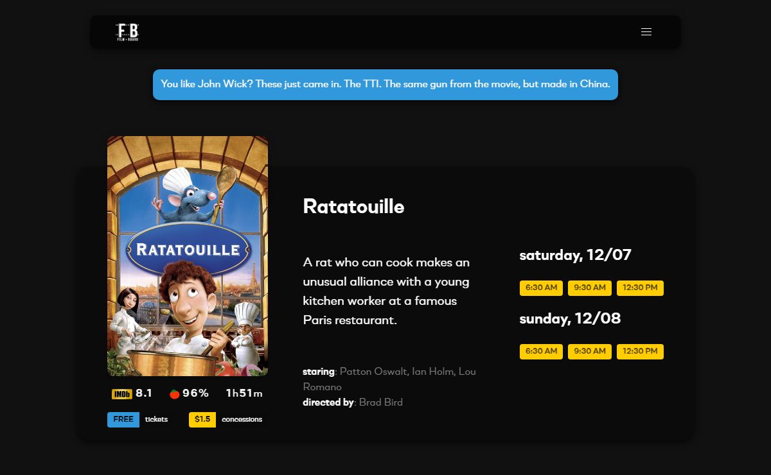Click the $1.5 concessions badge

click(202, 420)
